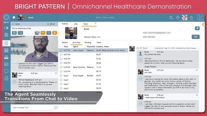Viewport: 207px width, 116px height.
Task: Go to the home icon in sidebar
Action: (x=6, y=78)
